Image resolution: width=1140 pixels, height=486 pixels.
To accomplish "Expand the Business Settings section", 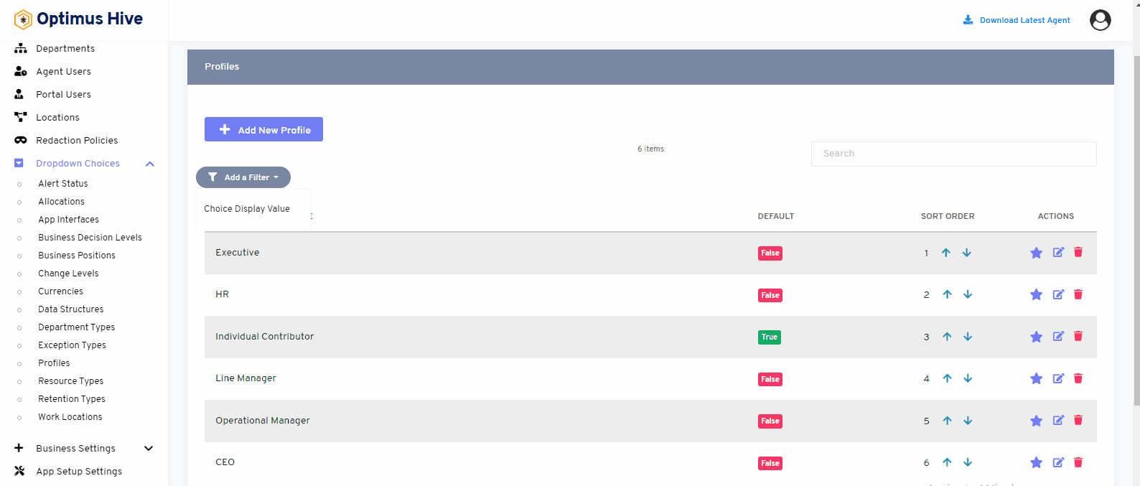I will [149, 449].
